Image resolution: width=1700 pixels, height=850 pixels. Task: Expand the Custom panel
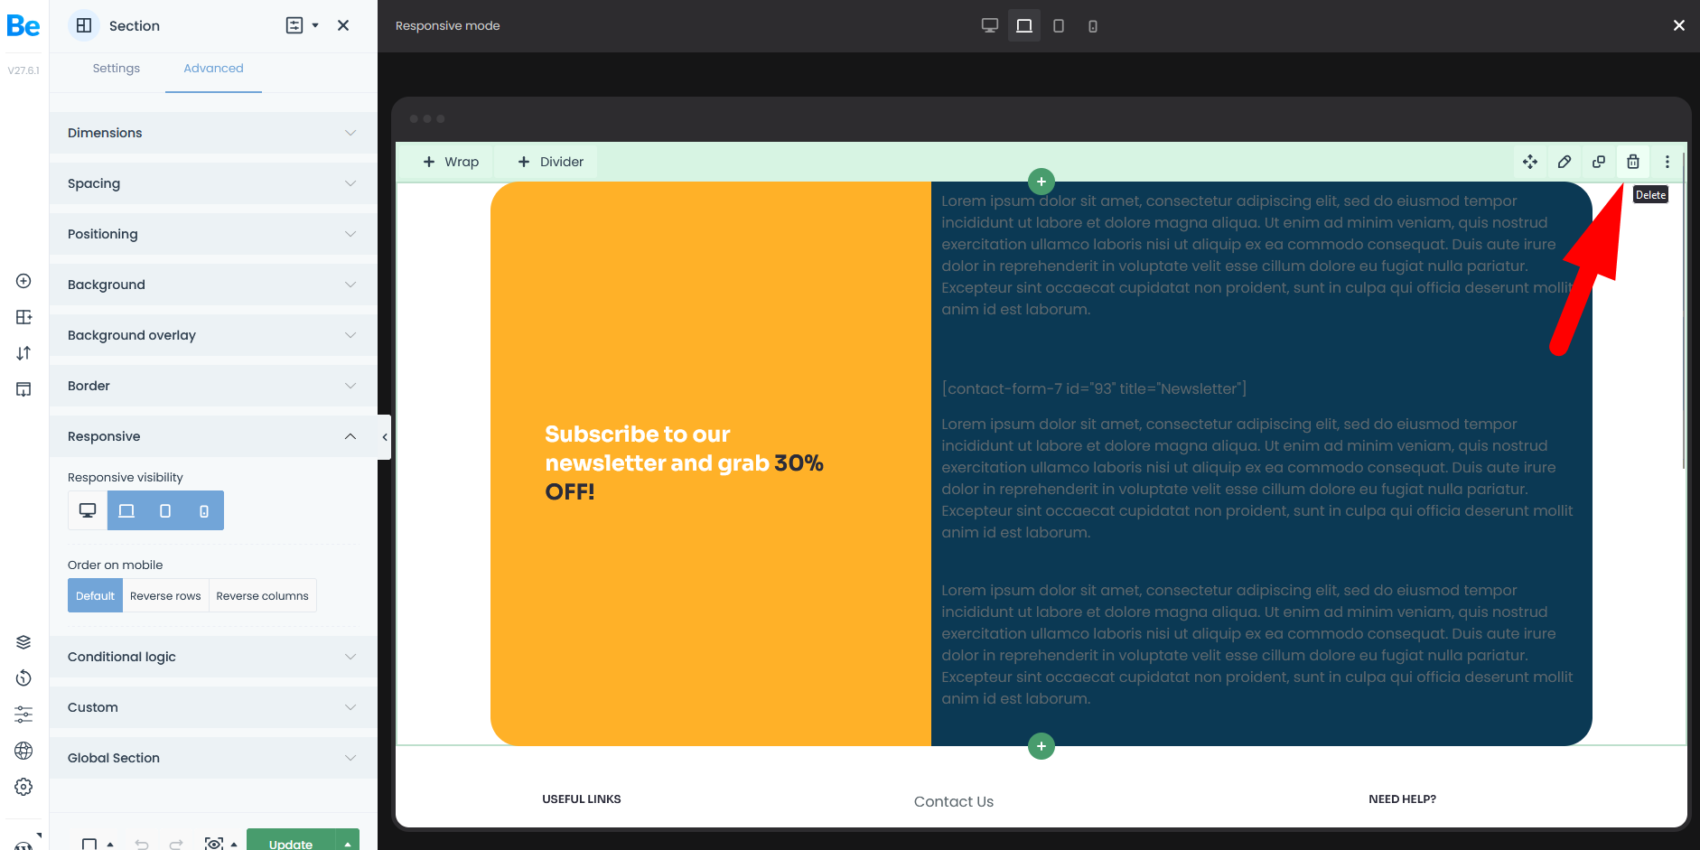(213, 707)
